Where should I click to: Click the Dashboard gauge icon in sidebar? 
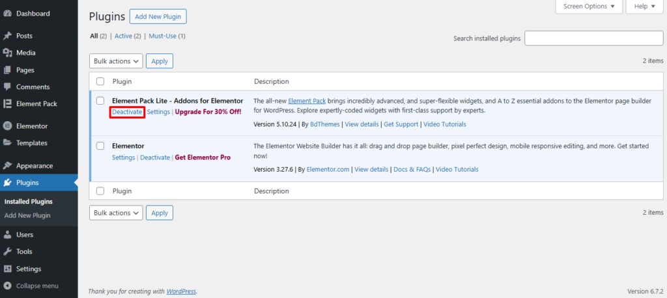(x=7, y=14)
